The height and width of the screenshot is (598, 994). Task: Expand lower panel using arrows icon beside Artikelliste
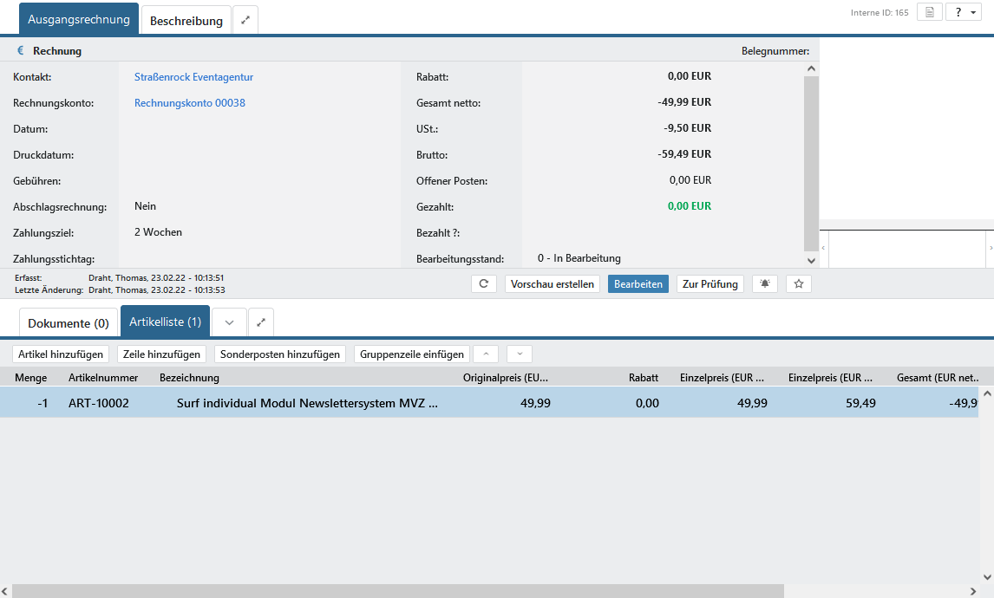coord(261,322)
